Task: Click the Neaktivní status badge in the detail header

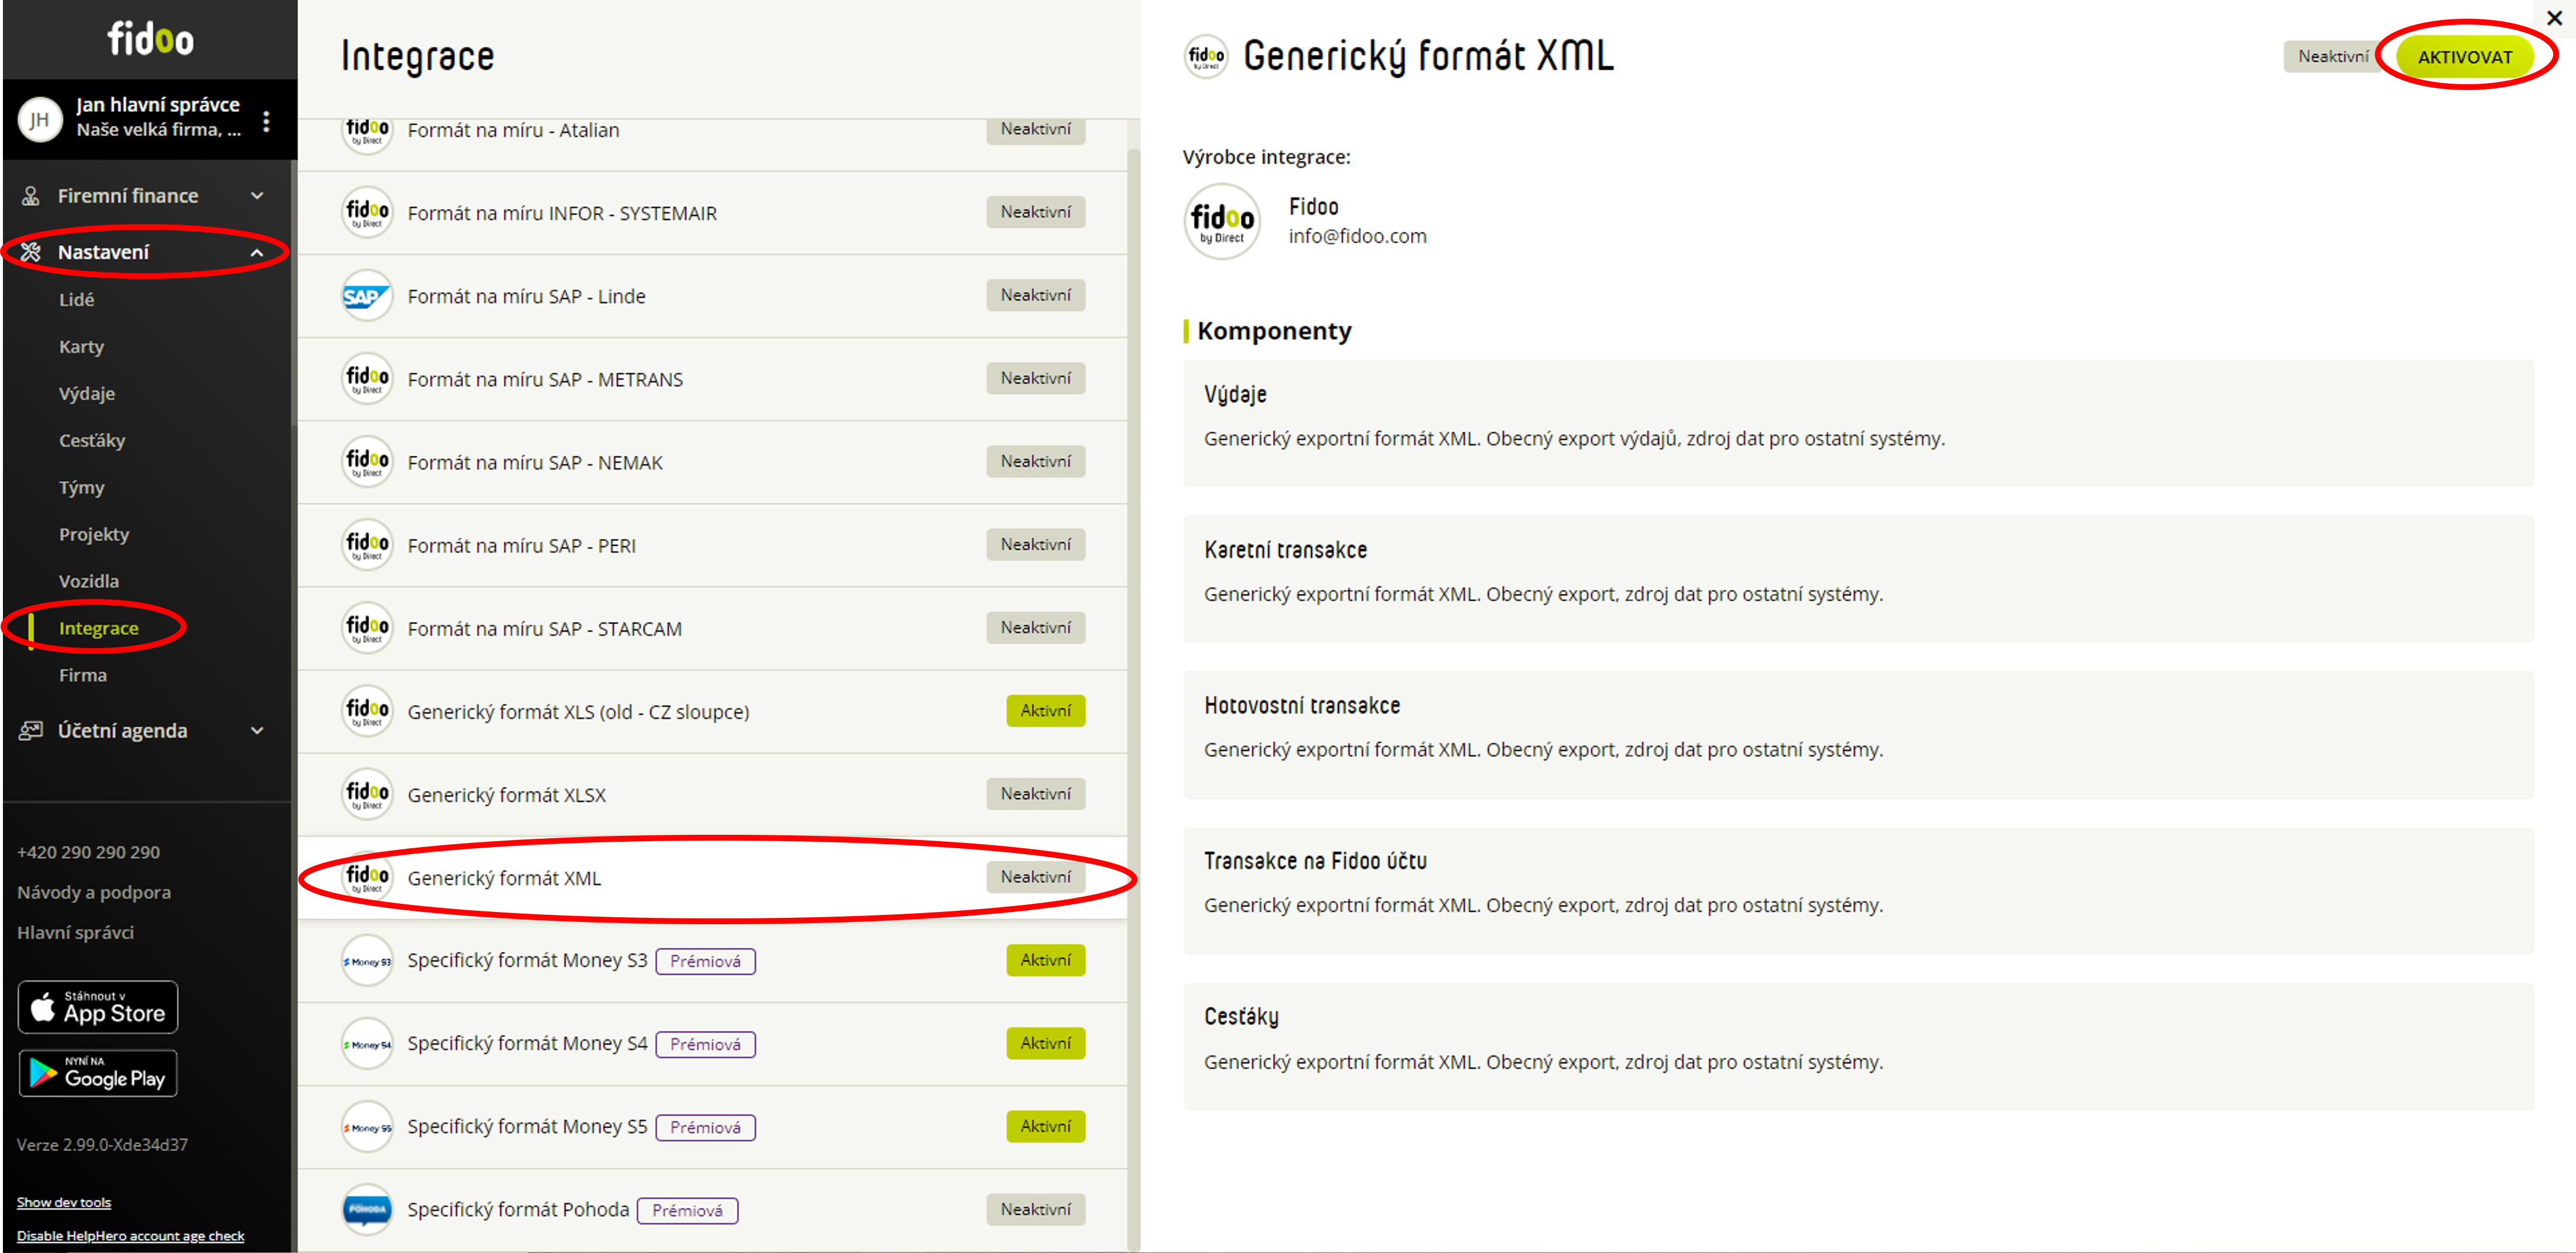Action: pos(2333,57)
